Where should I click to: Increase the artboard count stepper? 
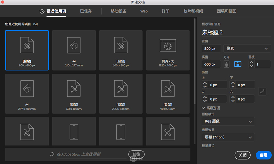coord(251,63)
